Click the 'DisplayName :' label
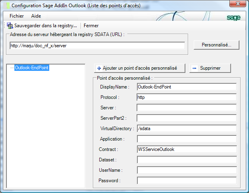Screen dimensions: 249x193 114,87
